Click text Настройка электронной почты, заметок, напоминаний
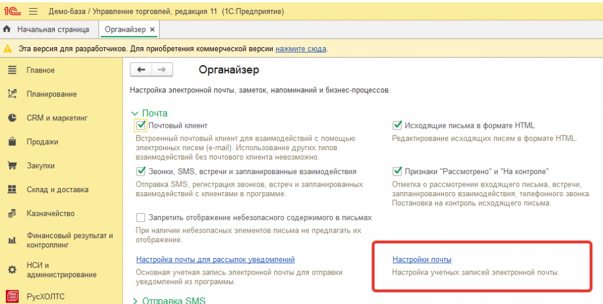Image resolution: width=603 pixels, height=304 pixels. pyautogui.click(x=260, y=90)
